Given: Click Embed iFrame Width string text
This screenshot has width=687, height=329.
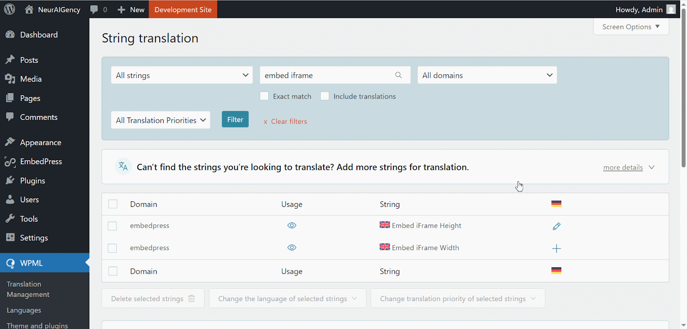Looking at the screenshot, I should pos(426,248).
